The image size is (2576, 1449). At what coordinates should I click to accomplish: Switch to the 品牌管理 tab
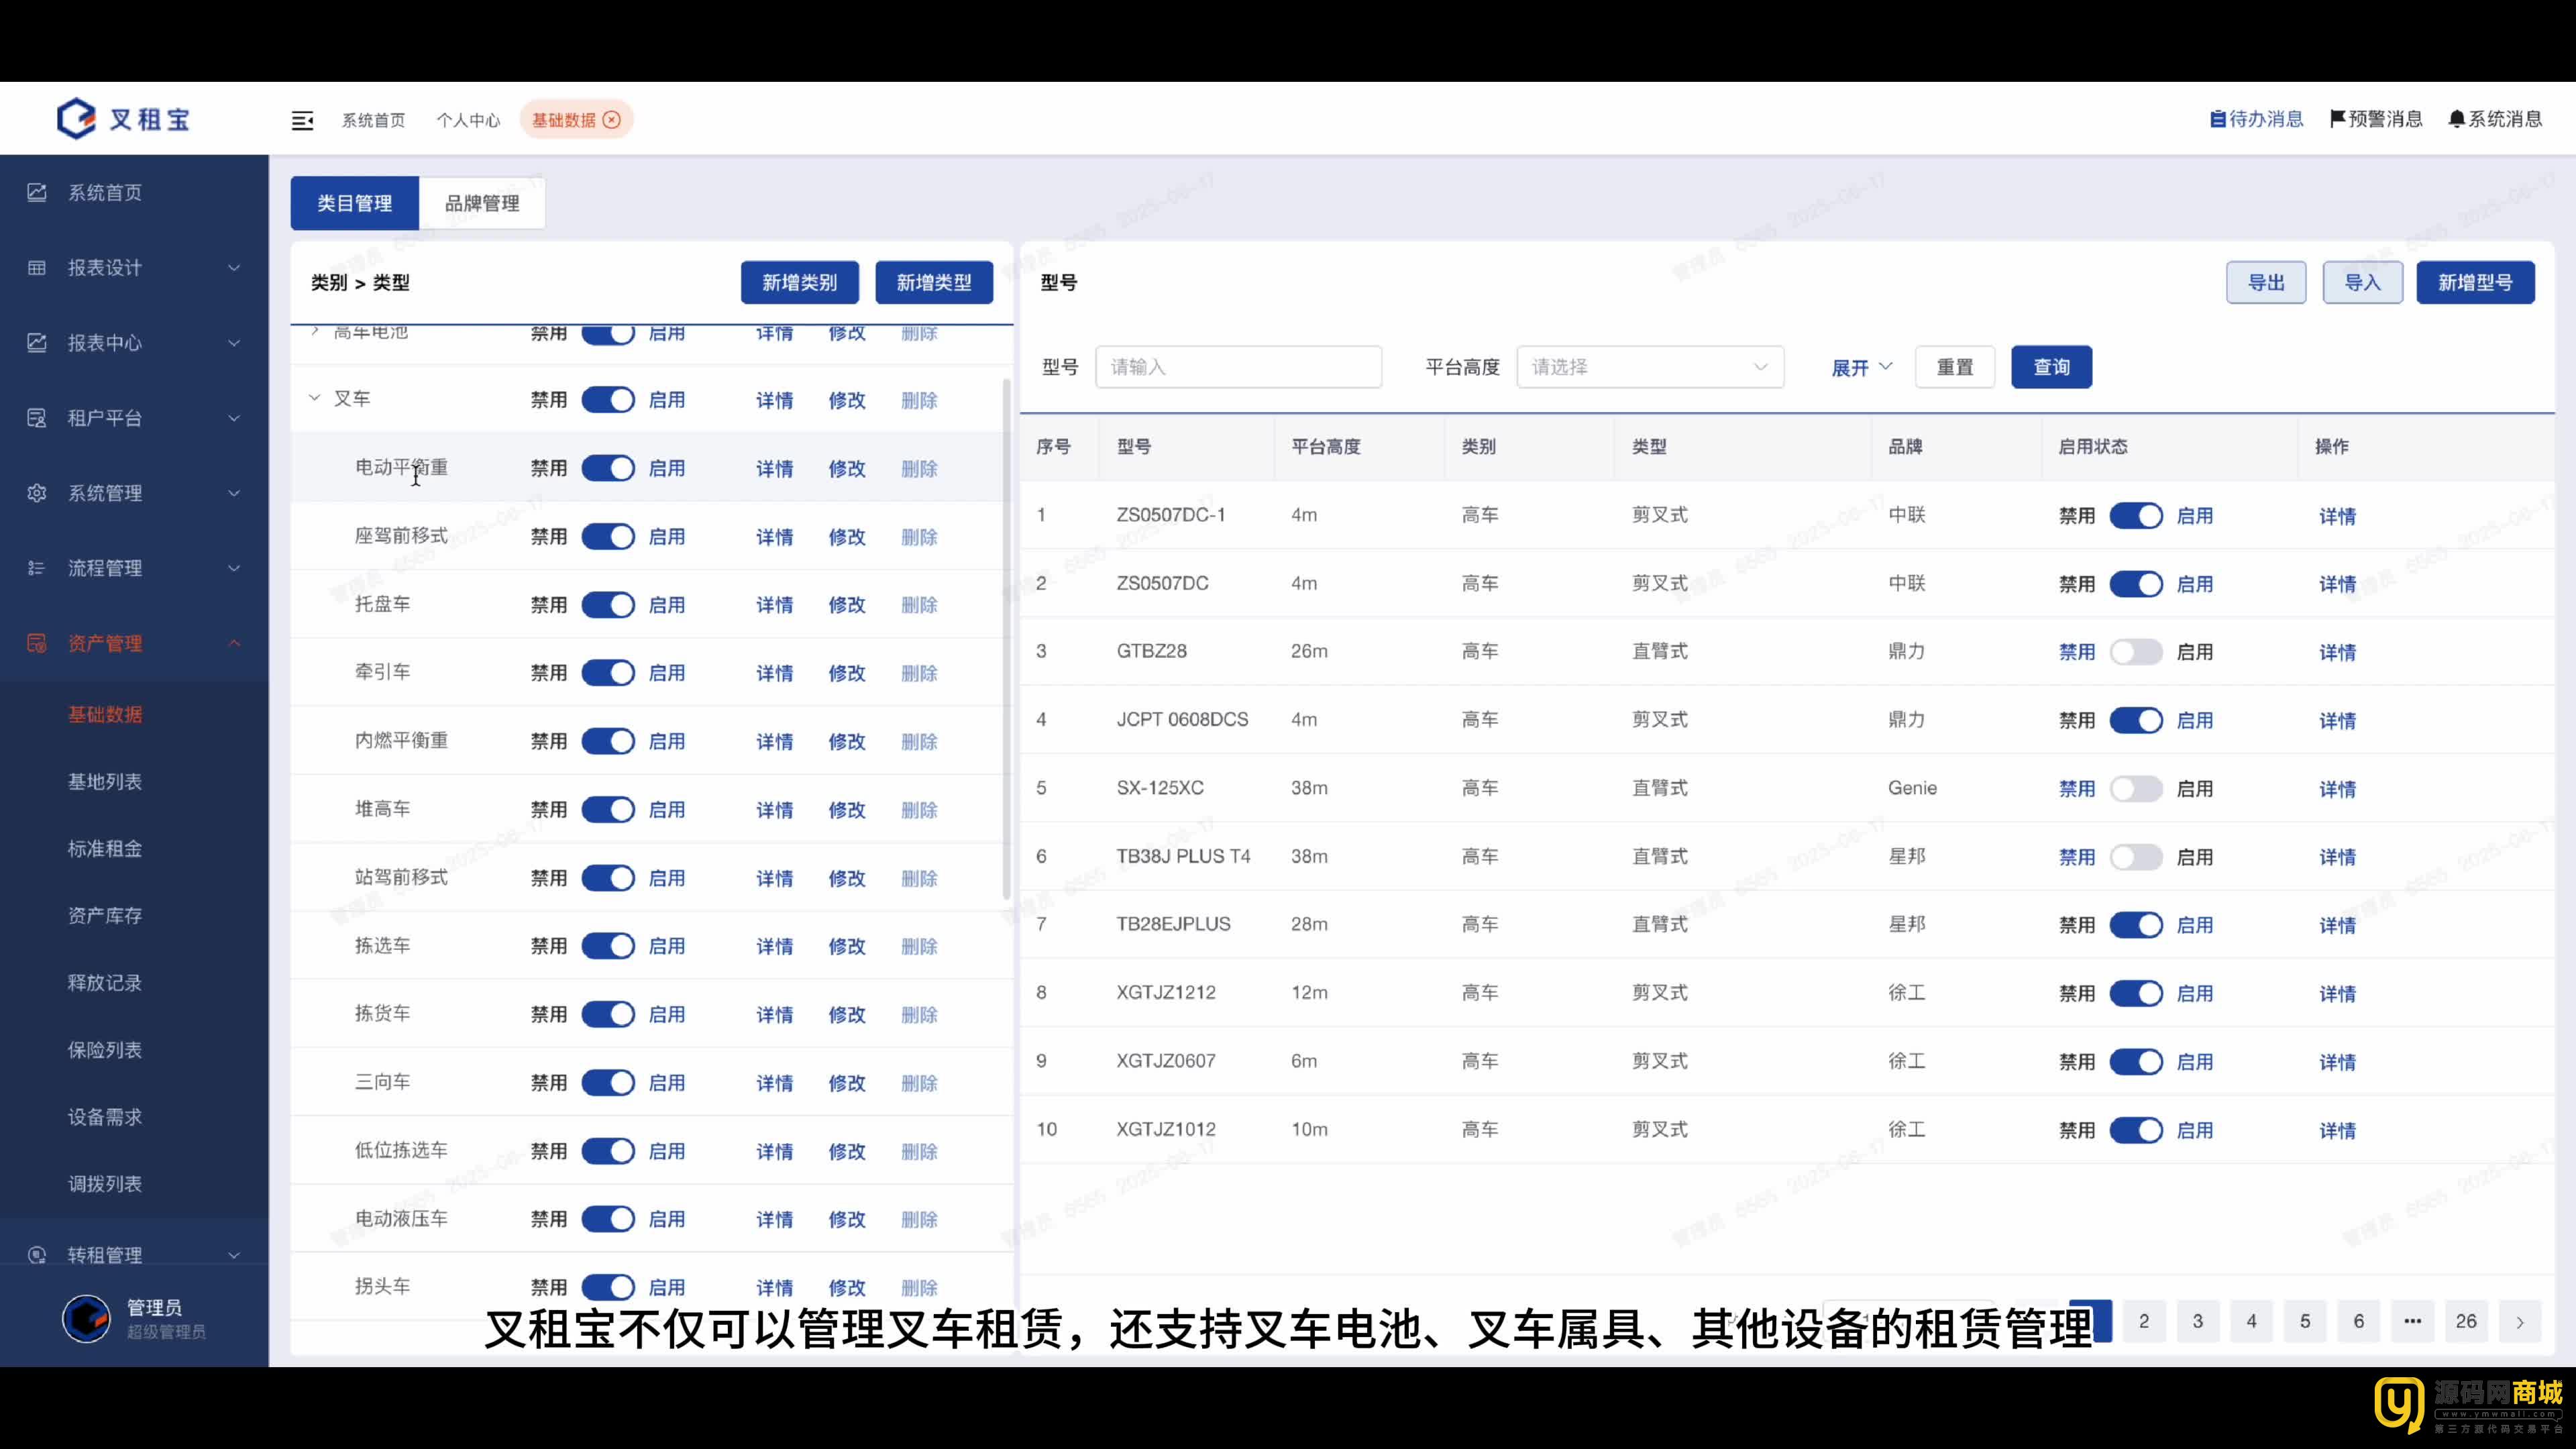pyautogui.click(x=482, y=203)
